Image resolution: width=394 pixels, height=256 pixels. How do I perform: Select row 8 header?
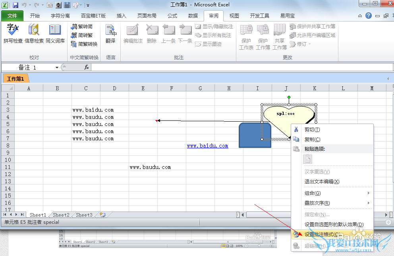click(x=8, y=145)
